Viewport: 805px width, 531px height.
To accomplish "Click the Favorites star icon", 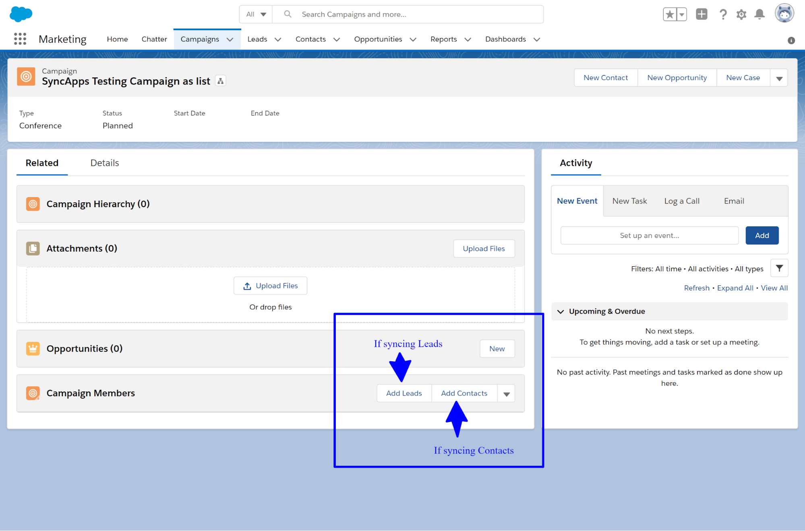I will (x=670, y=14).
